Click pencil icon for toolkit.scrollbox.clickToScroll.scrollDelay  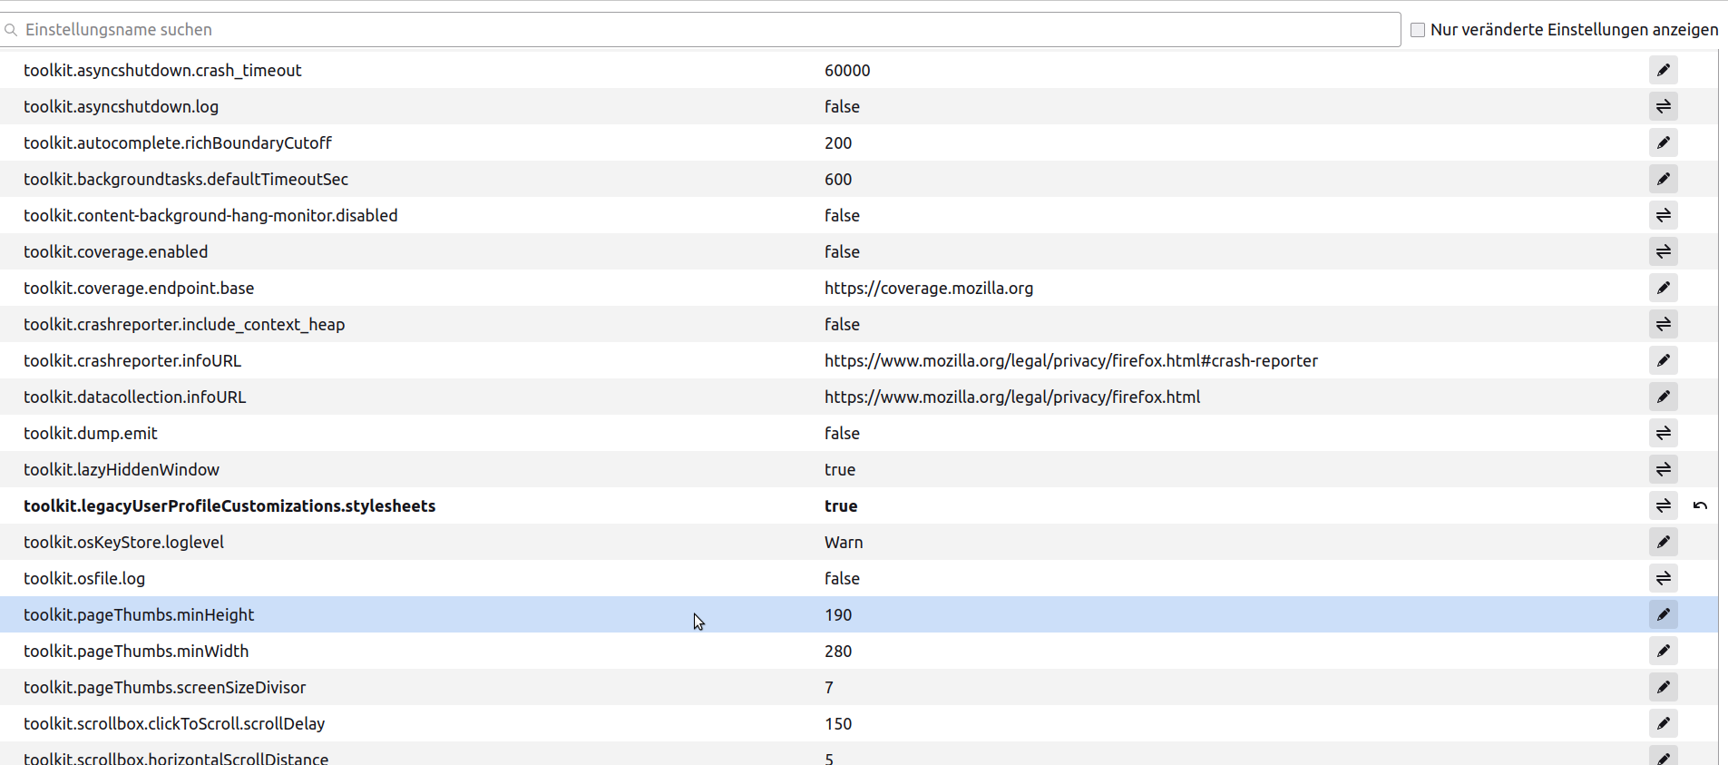[x=1663, y=723]
